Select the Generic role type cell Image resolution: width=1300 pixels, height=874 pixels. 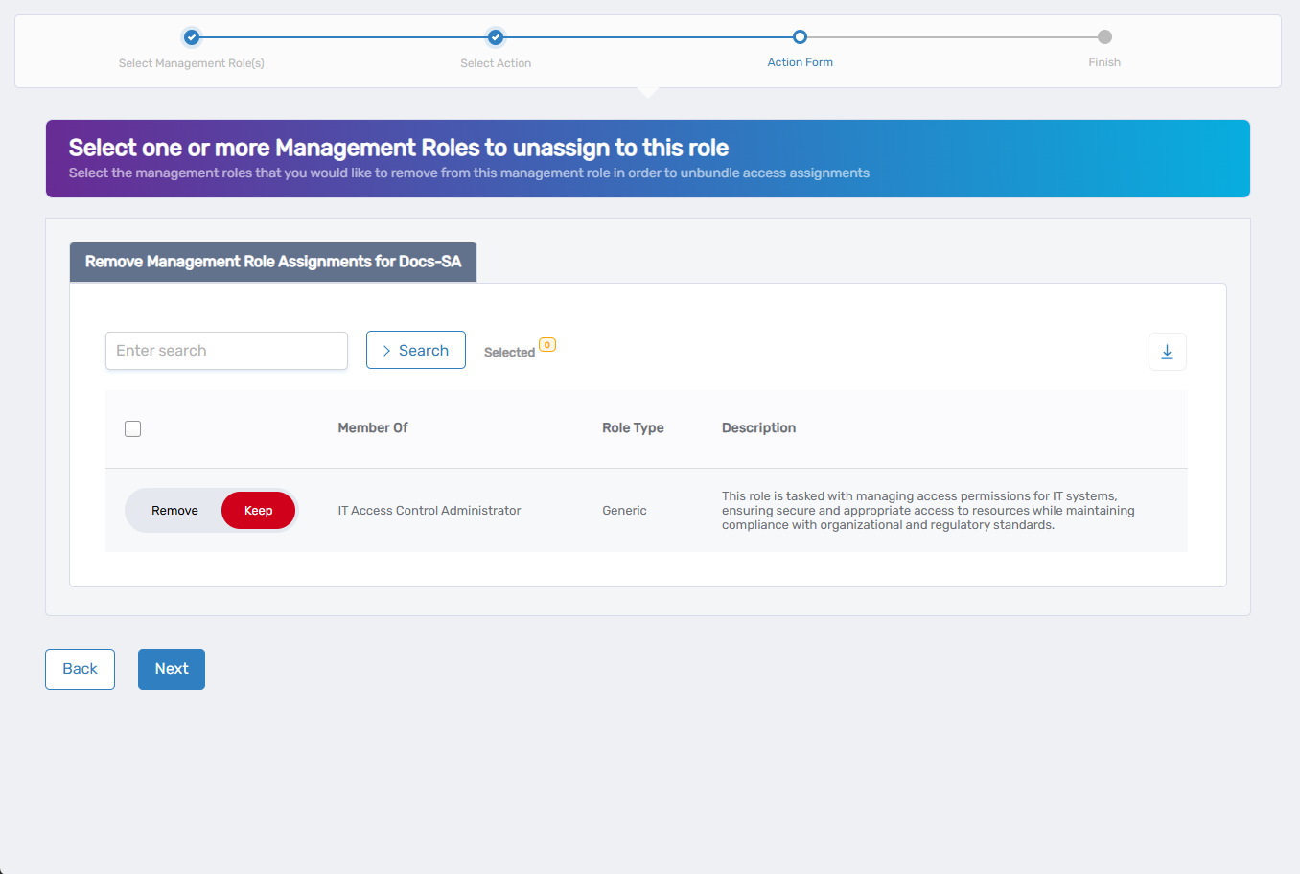pyautogui.click(x=624, y=510)
